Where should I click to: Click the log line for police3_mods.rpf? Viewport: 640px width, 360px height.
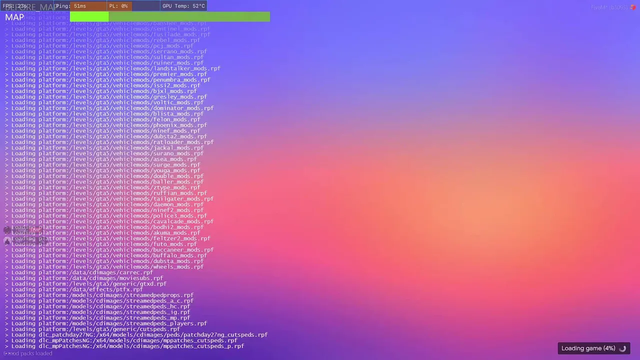[105, 215]
